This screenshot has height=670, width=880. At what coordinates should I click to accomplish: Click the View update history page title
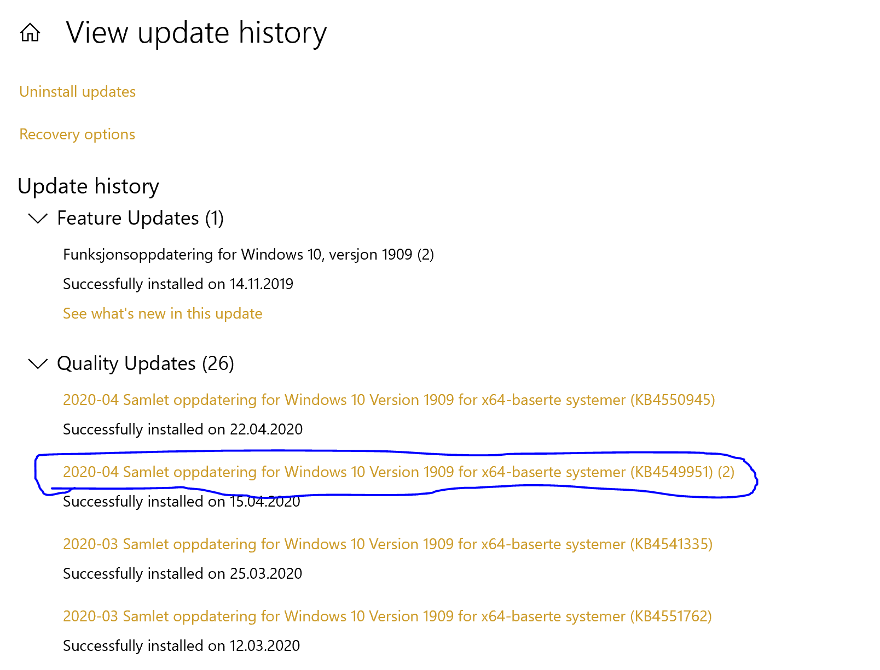(x=196, y=33)
